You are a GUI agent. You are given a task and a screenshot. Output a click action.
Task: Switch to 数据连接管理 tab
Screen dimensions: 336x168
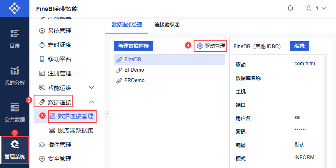tap(127, 25)
